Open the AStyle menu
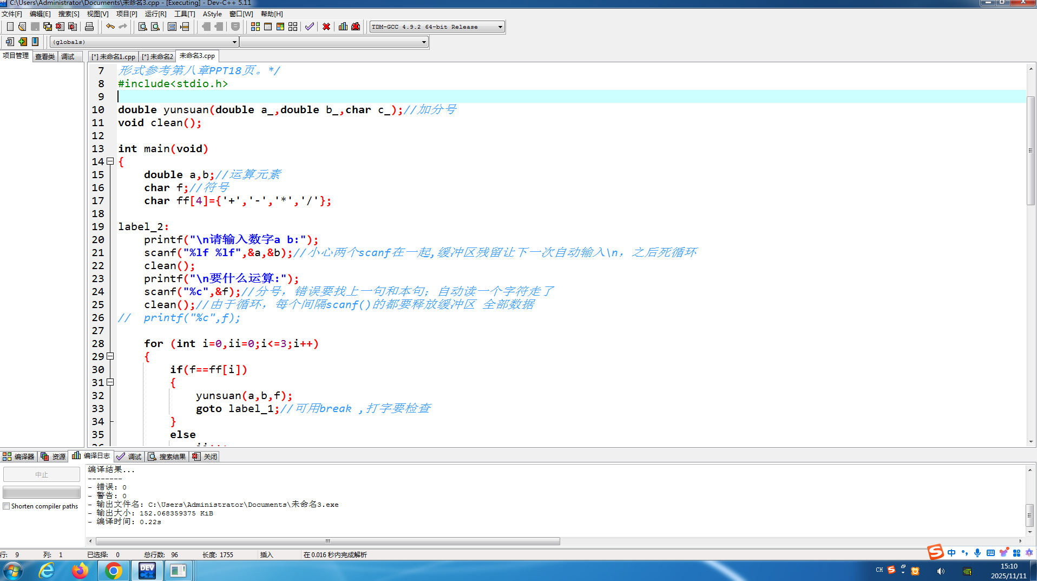This screenshot has height=581, width=1037. coord(212,14)
